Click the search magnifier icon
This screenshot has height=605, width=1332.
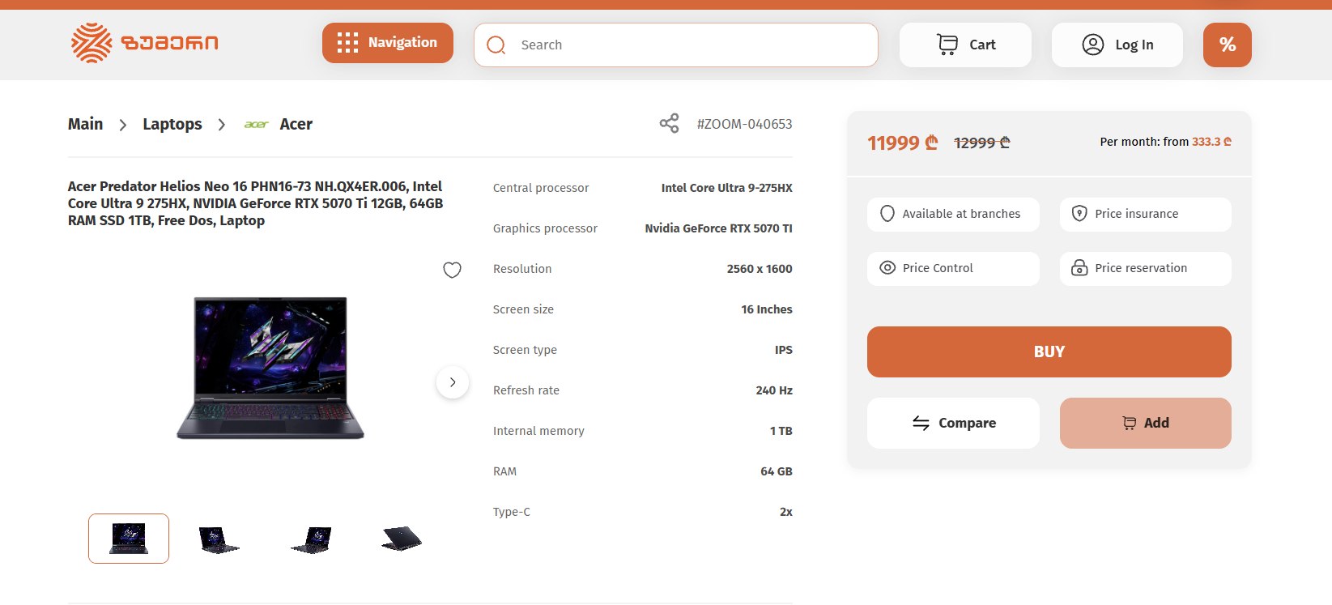click(496, 45)
